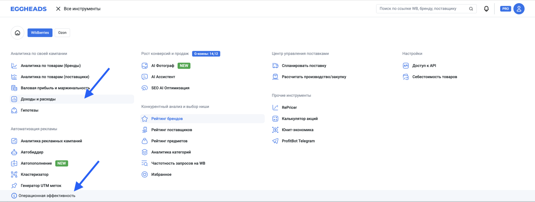Click the Автоматизация рекламы section heading
The width and height of the screenshot is (535, 202).
[x=34, y=129]
